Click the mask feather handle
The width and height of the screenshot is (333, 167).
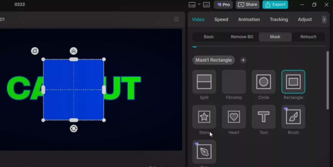pyautogui.click(x=74, y=51)
